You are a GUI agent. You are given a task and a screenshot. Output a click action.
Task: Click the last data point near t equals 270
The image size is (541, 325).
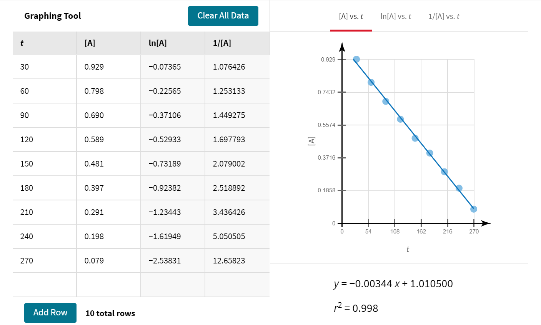[474, 209]
